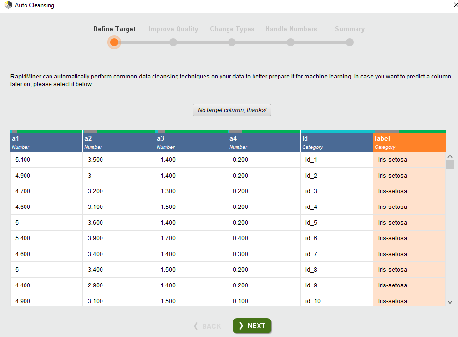The image size is (458, 337).
Task: Click cell id_9 in id column
Action: (x=336, y=285)
